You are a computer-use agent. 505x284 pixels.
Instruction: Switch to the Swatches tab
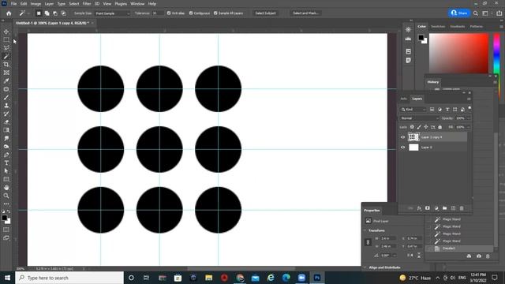[x=438, y=26]
